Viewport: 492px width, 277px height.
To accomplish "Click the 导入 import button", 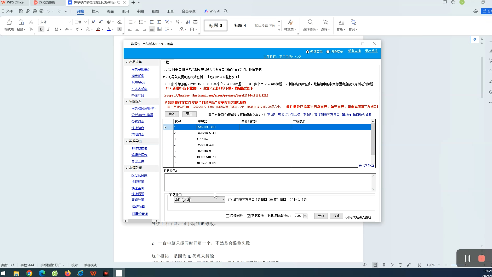I will 171,114.
